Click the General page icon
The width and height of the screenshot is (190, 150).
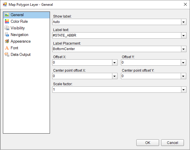click(x=7, y=15)
